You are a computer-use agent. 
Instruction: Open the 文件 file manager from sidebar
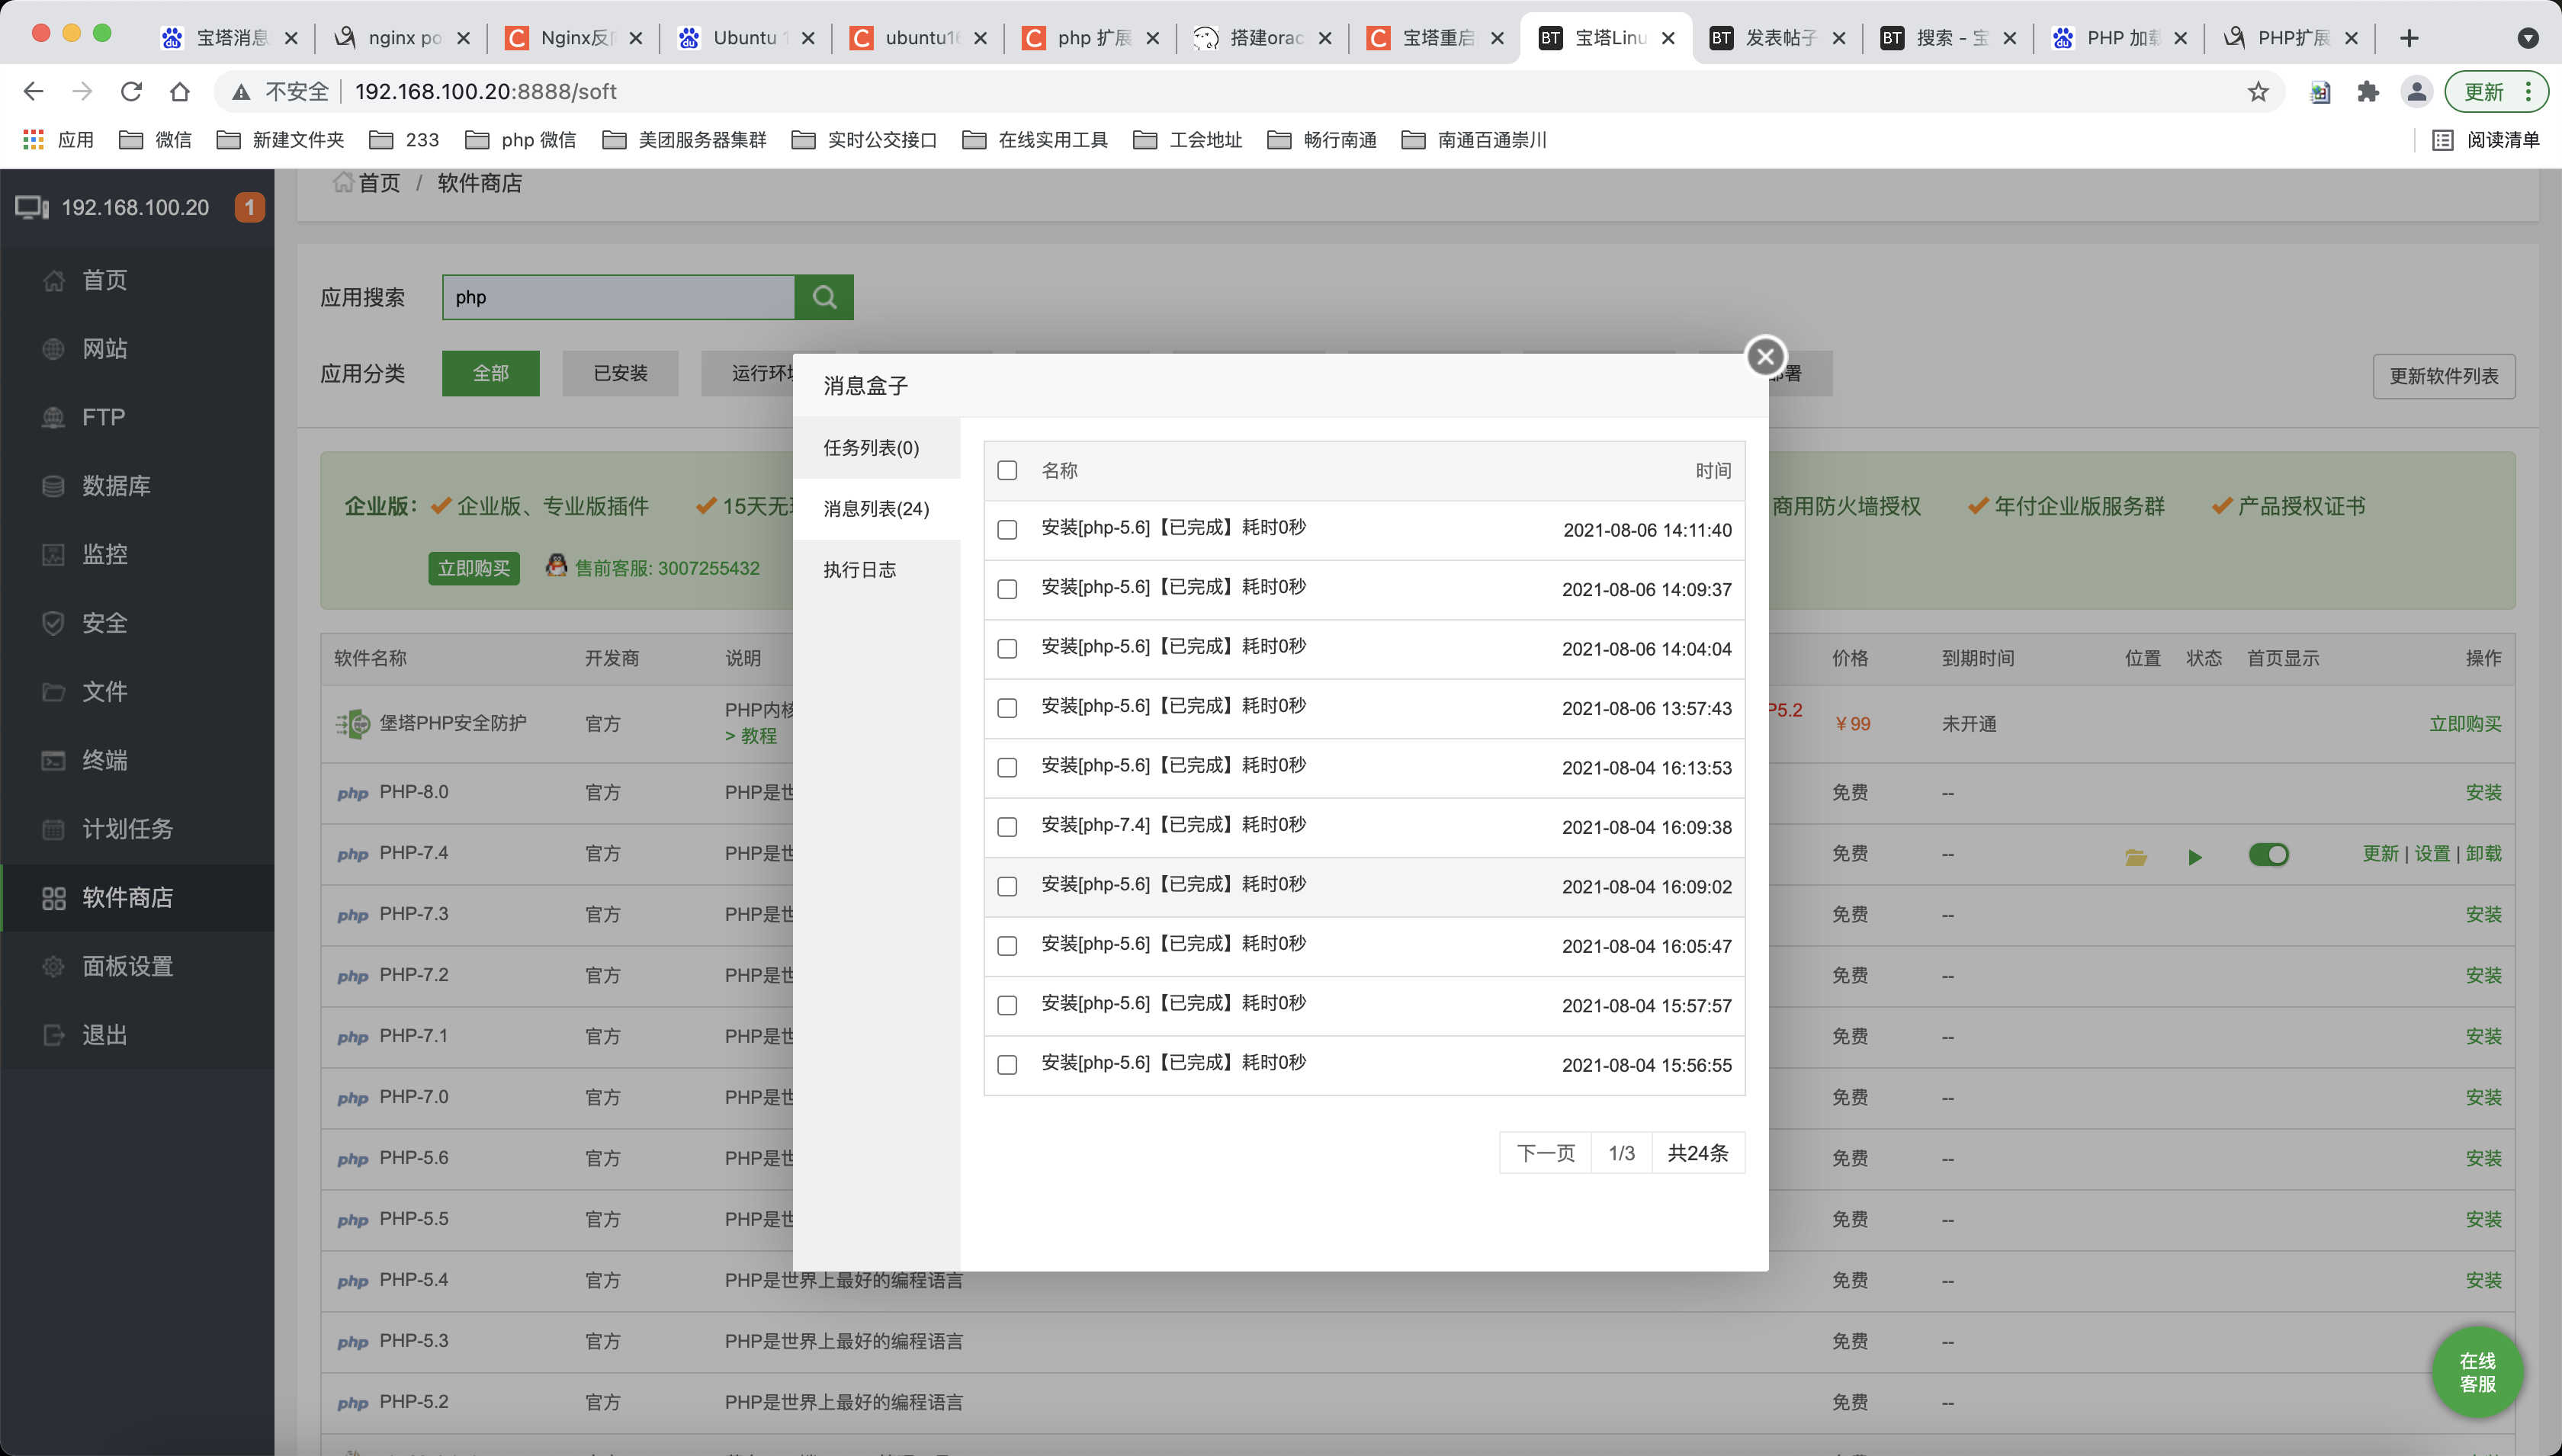coord(104,691)
